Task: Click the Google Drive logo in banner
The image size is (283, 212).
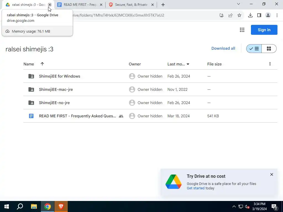Action: (174, 182)
